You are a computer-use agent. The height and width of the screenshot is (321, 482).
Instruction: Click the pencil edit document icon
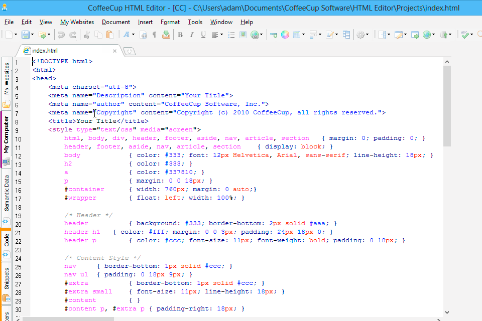(330, 35)
